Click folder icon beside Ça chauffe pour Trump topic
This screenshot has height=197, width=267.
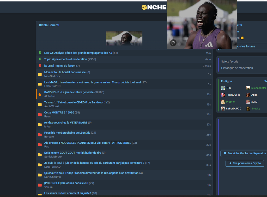(x=40, y=175)
